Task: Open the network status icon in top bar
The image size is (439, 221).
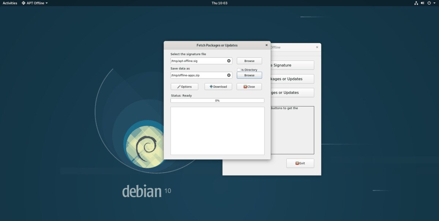Action: [416, 3]
